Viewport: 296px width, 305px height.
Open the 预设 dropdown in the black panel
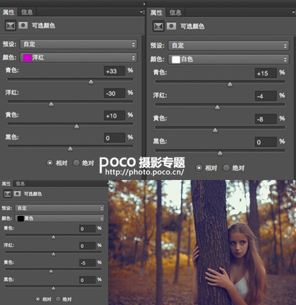coord(60,208)
